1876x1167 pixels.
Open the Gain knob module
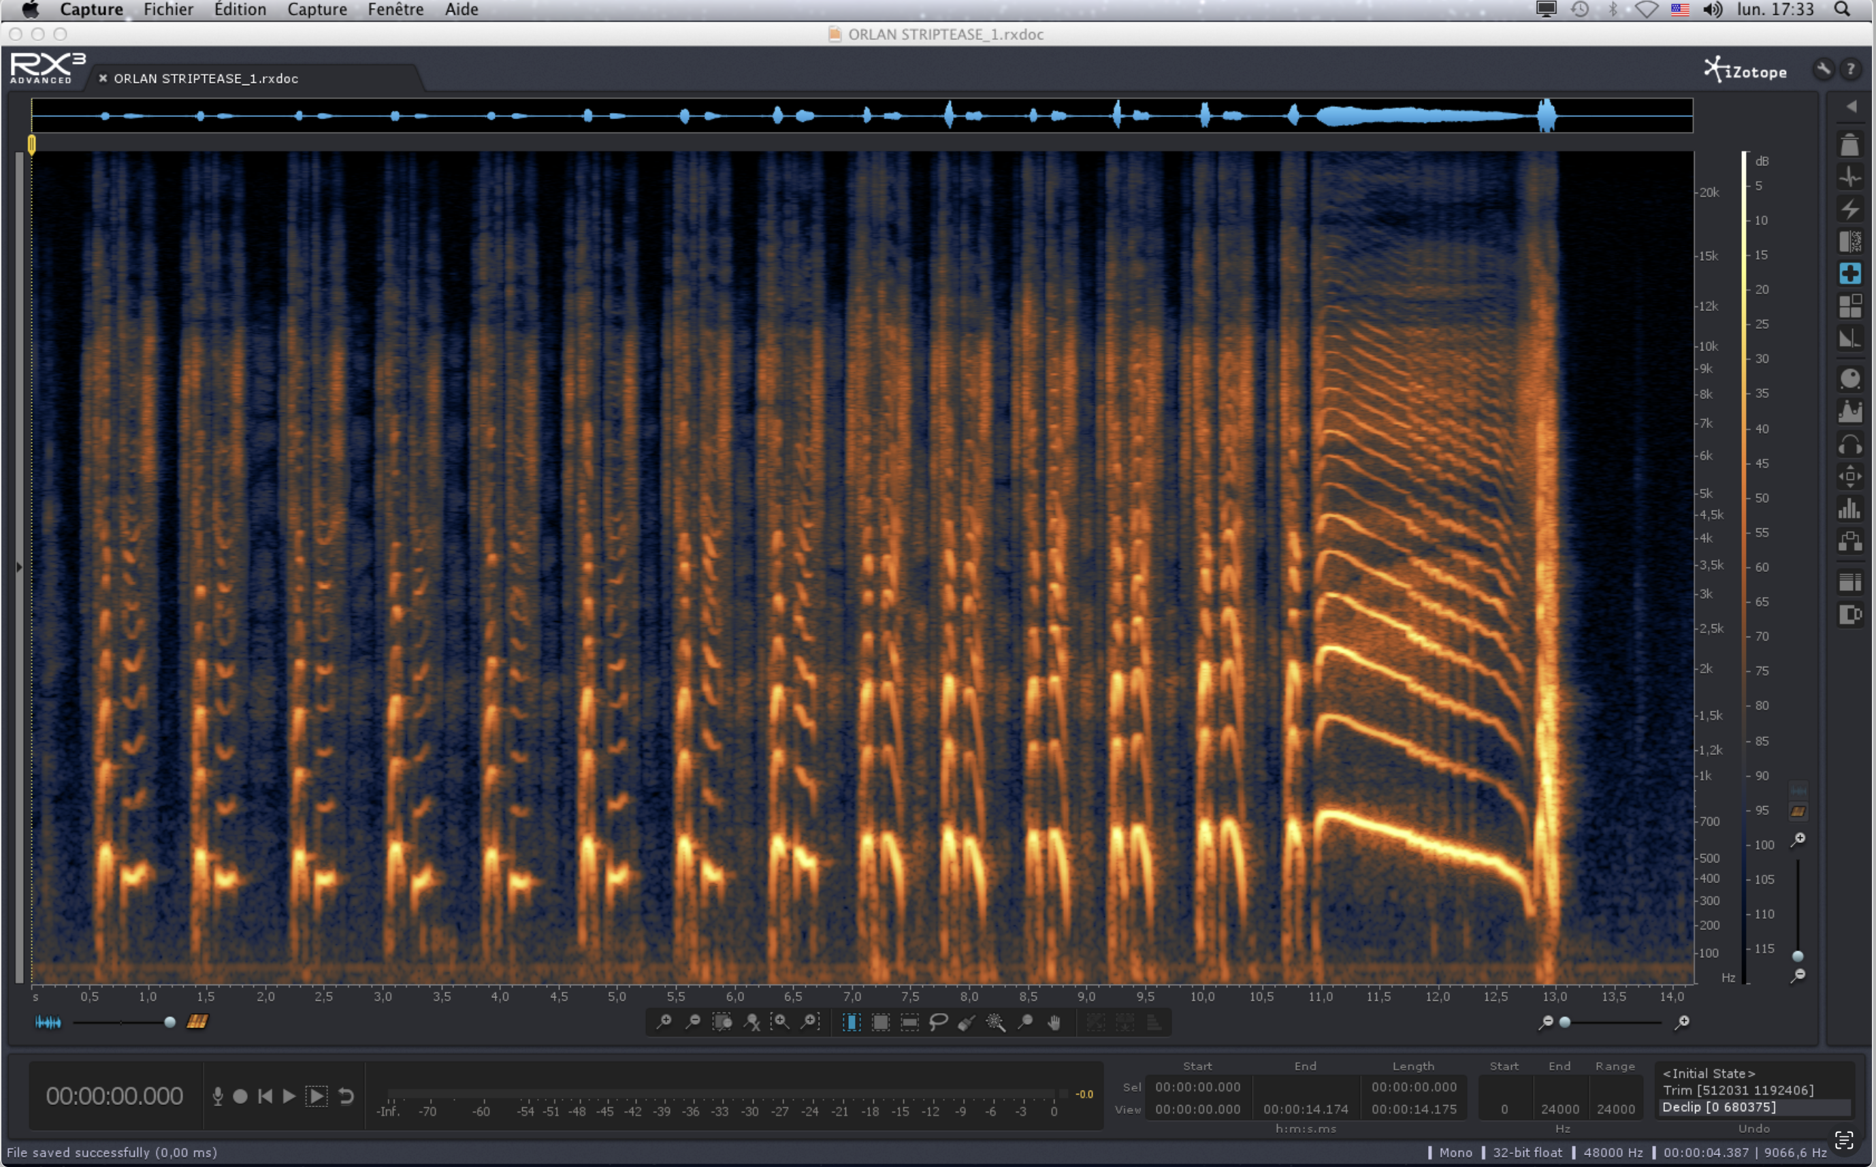click(x=1849, y=378)
